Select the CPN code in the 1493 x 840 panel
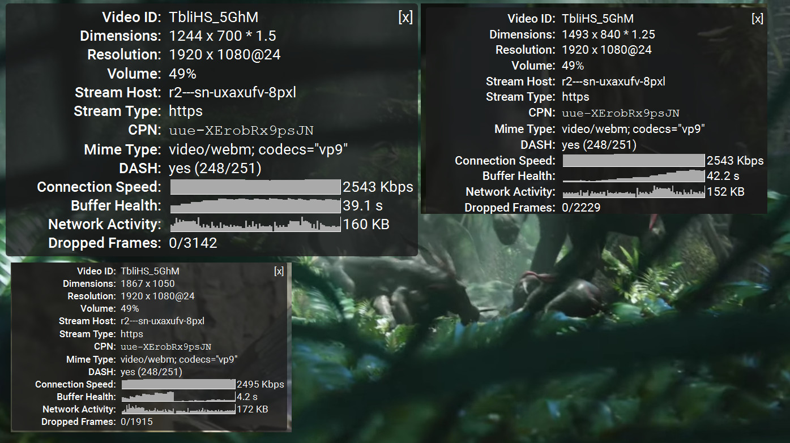The height and width of the screenshot is (443, 790). 621,113
